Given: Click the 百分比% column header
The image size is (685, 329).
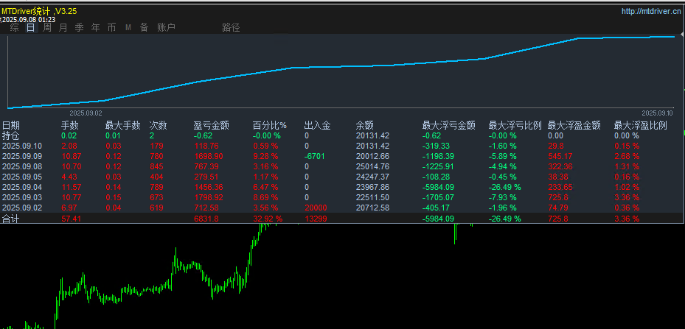Looking at the screenshot, I should (x=270, y=126).
